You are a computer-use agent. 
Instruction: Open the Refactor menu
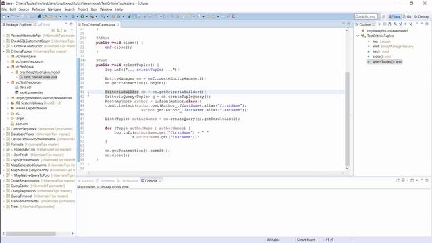coord(38,9)
